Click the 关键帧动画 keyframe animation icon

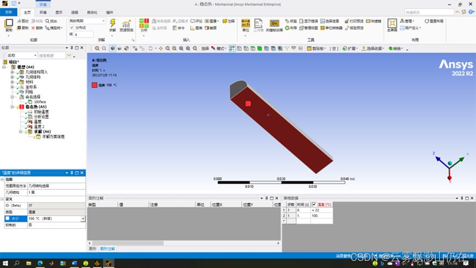(x=274, y=25)
